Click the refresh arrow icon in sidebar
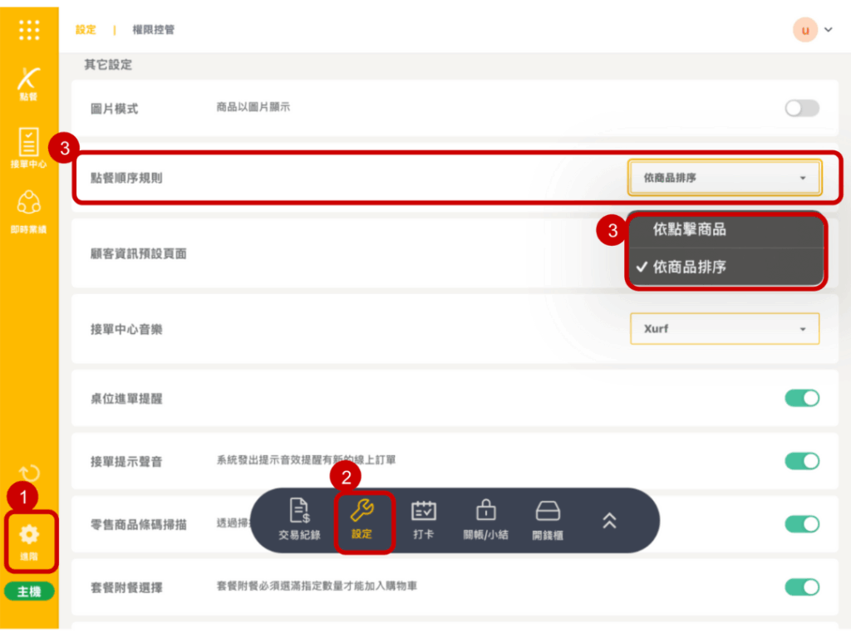 point(29,475)
